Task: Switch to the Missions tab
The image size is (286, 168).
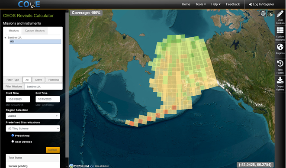Action: tap(14, 31)
